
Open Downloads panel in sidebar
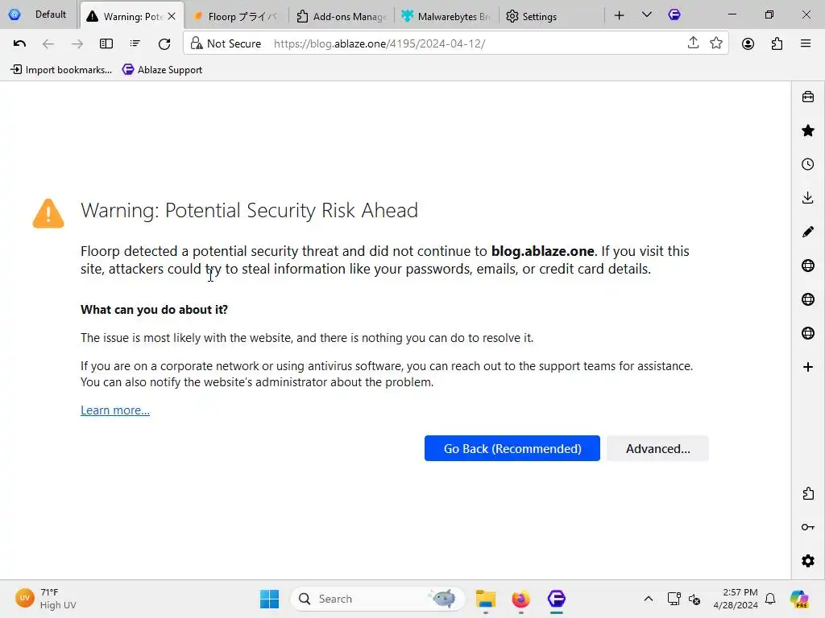[x=807, y=198]
